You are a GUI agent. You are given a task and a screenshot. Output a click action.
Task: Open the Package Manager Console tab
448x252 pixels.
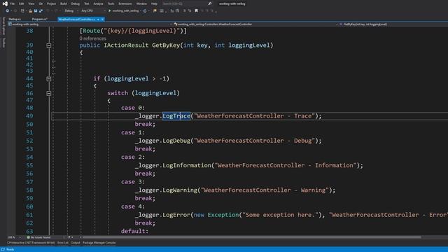point(99,243)
